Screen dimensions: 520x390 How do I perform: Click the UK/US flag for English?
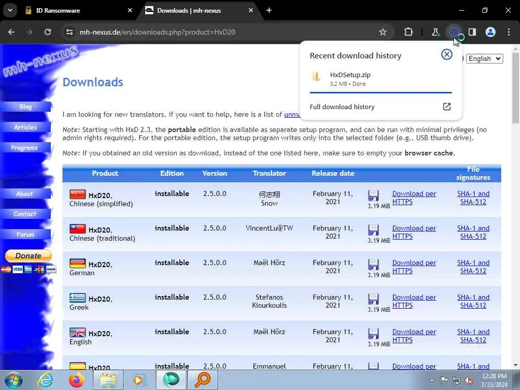(x=78, y=332)
